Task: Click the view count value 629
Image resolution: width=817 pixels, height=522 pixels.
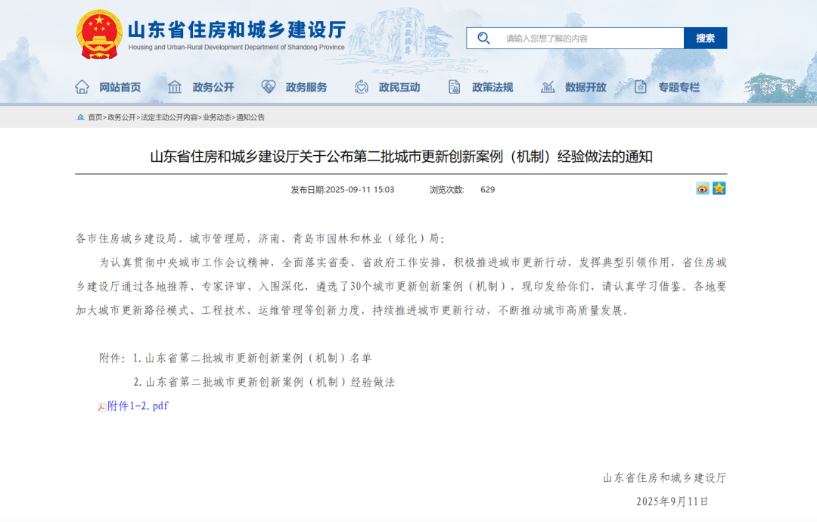Action: [x=488, y=190]
